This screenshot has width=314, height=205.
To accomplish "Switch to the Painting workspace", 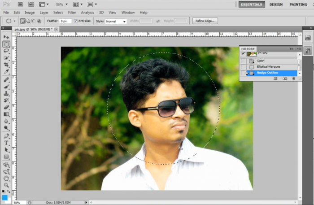I will point(298,4).
